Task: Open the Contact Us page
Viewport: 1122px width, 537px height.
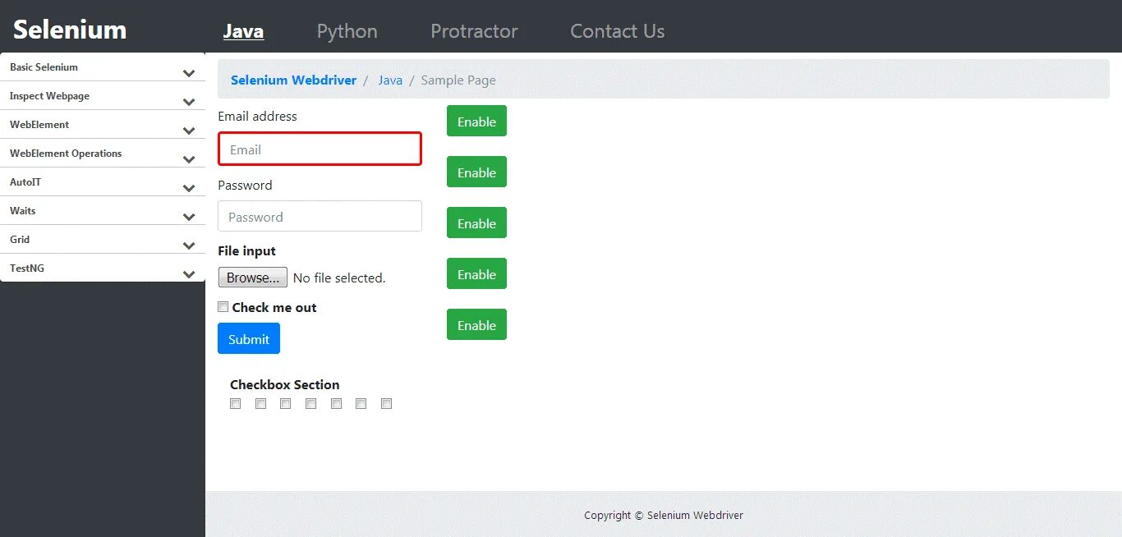Action: click(x=618, y=31)
